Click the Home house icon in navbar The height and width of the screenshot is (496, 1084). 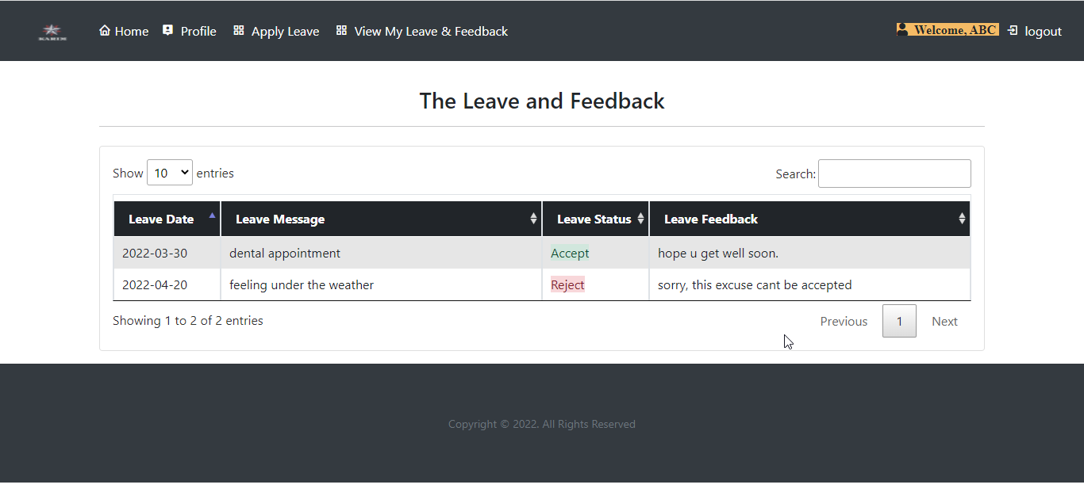point(104,31)
